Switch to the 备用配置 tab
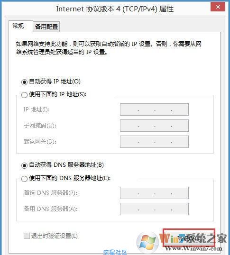 point(46,27)
